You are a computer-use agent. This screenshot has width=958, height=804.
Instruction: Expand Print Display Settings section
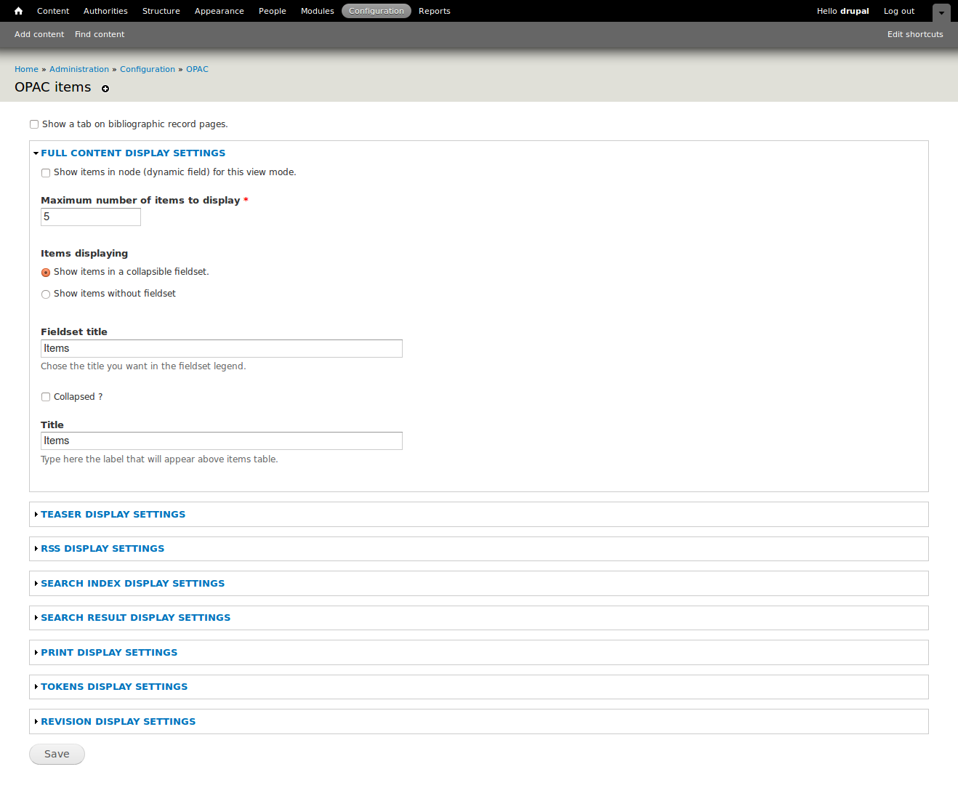tap(109, 653)
